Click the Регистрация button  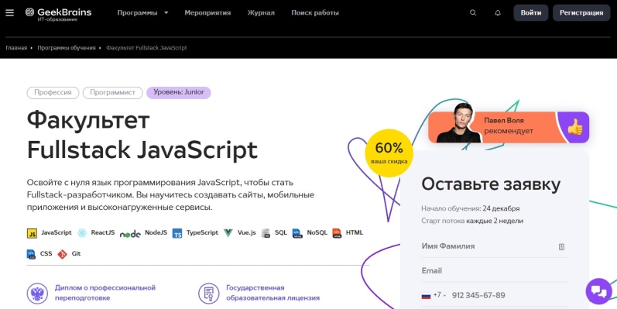581,12
